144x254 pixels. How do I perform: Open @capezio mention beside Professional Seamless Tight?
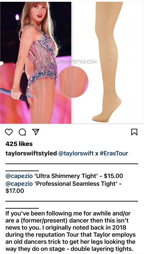tap(19, 184)
